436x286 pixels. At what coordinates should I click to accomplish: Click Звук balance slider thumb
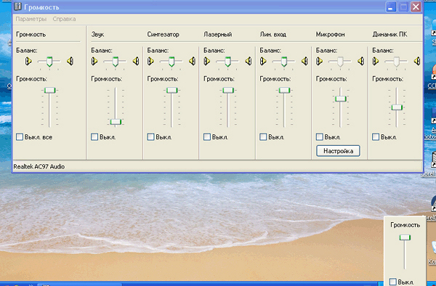[116, 62]
